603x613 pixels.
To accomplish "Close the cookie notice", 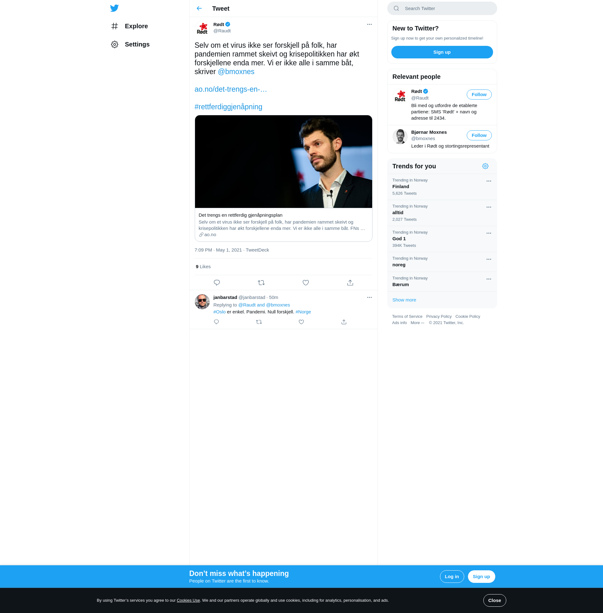I will [x=494, y=600].
